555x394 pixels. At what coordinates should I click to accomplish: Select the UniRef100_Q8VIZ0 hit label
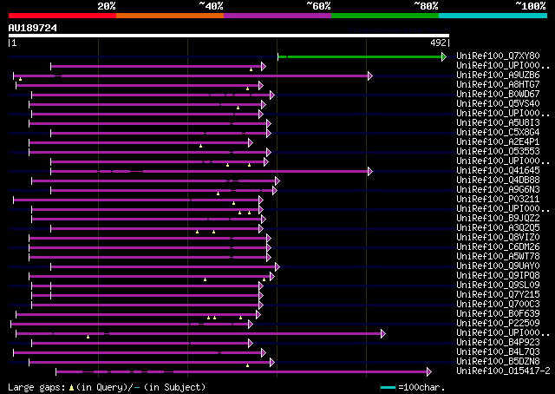[x=498, y=237]
